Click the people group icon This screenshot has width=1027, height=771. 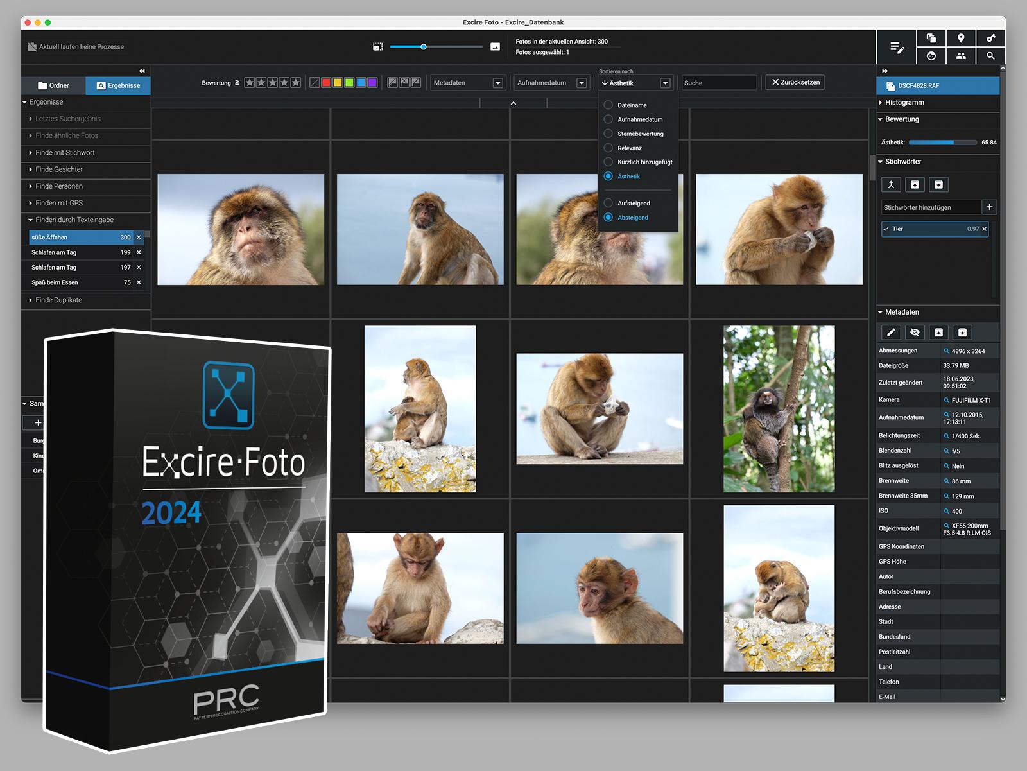(960, 56)
